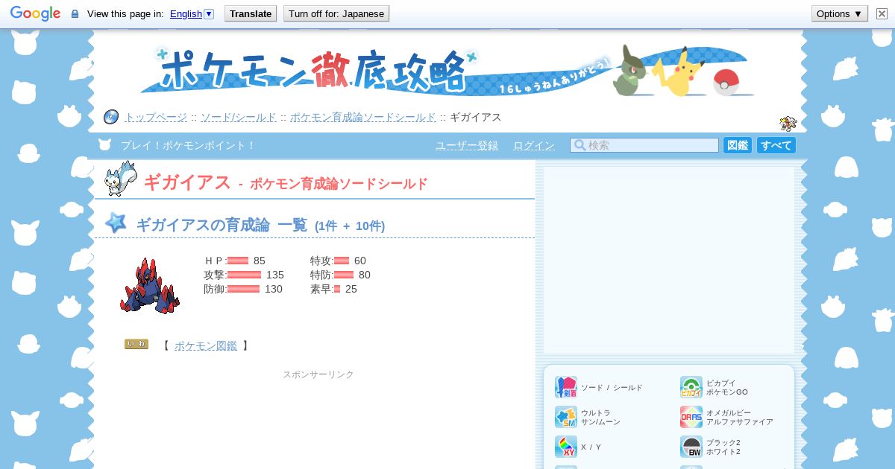
Task: Click the ピカブイ ポケモンGO text link
Action: (727, 387)
